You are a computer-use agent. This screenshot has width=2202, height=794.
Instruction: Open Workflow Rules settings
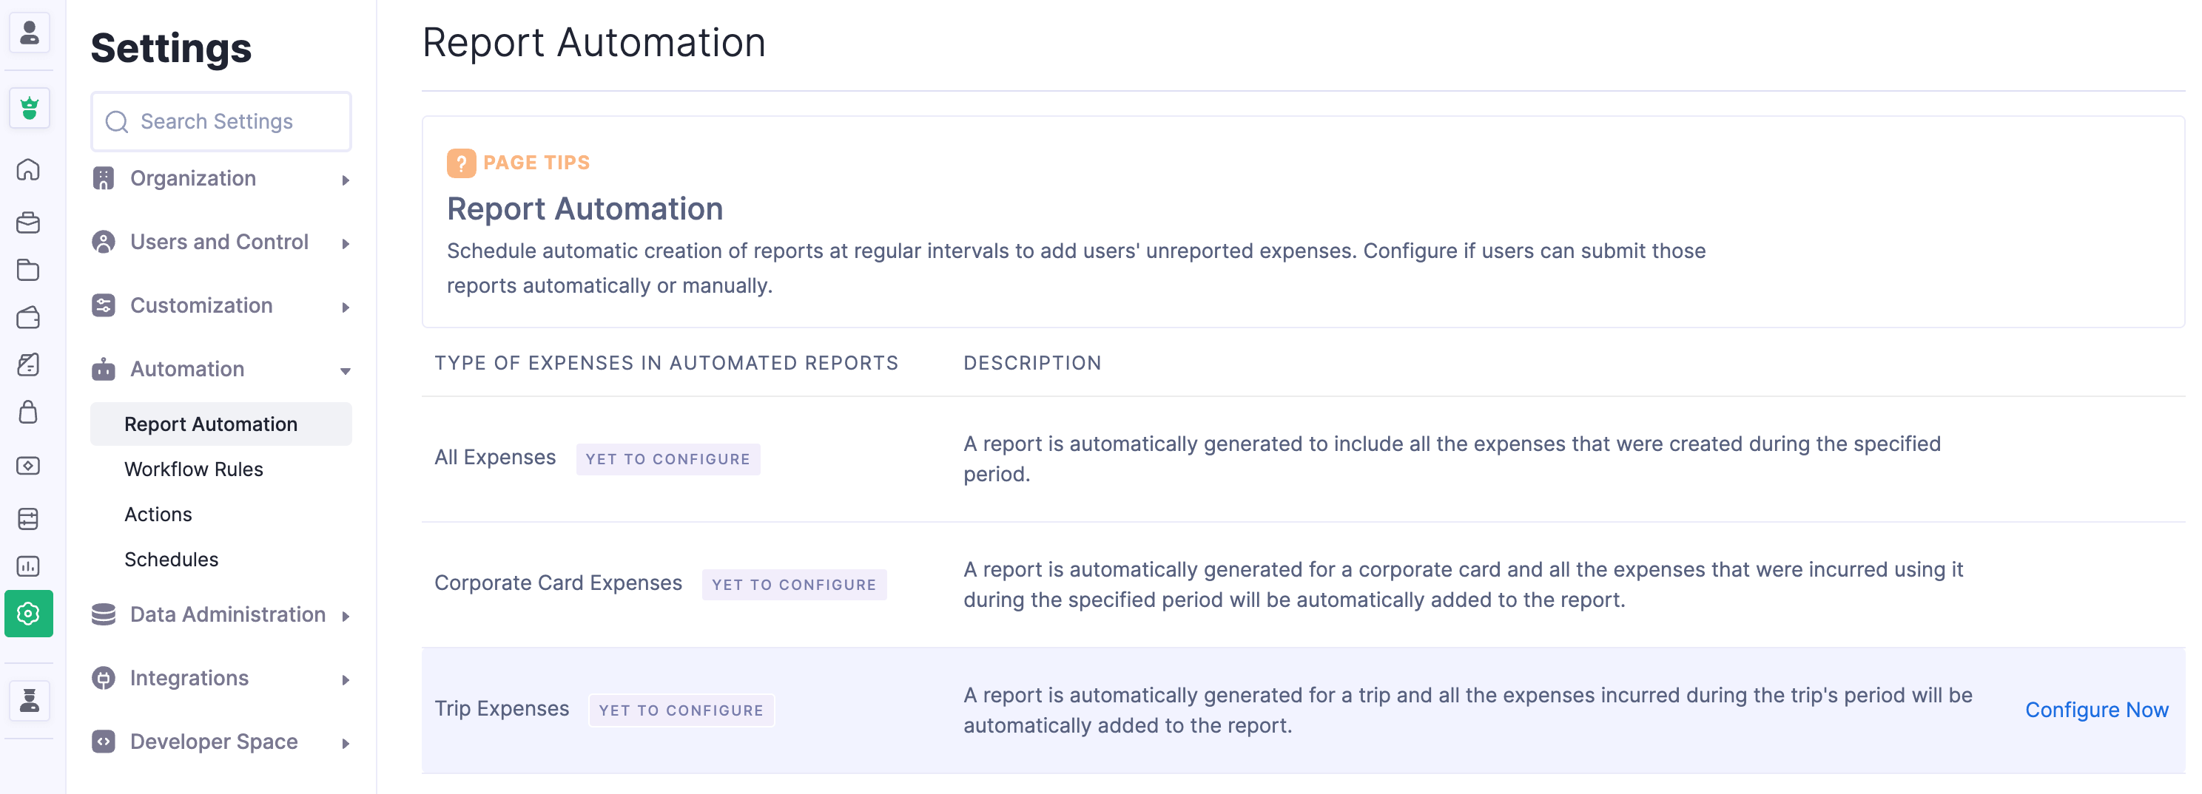point(193,469)
